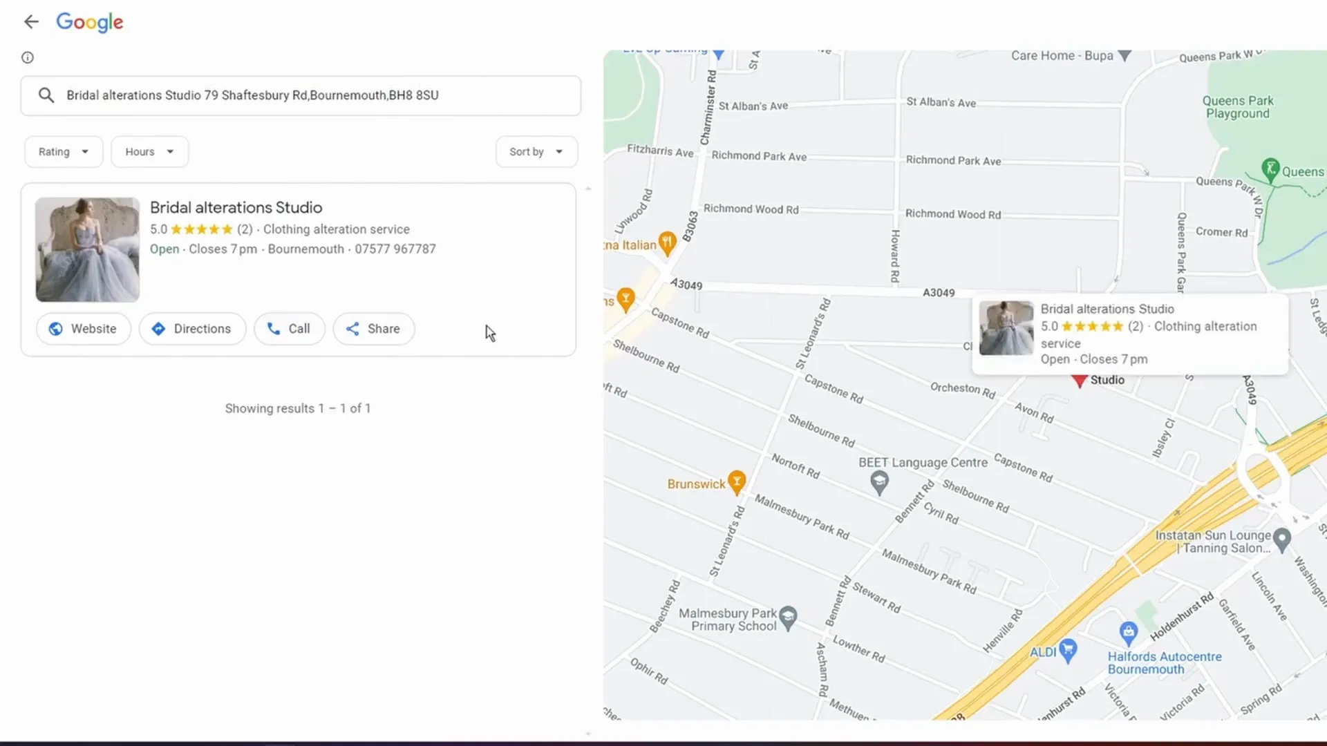
Task: Click the search magnifier icon
Action: 46,95
